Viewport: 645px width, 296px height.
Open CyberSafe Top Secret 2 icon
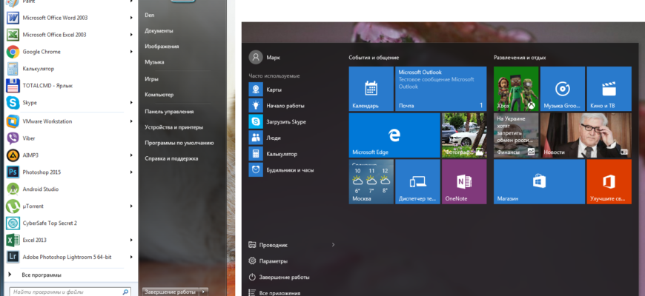point(13,223)
